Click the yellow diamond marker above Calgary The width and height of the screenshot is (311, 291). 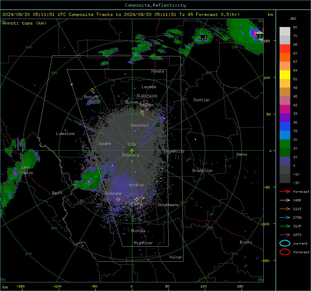[136, 199]
